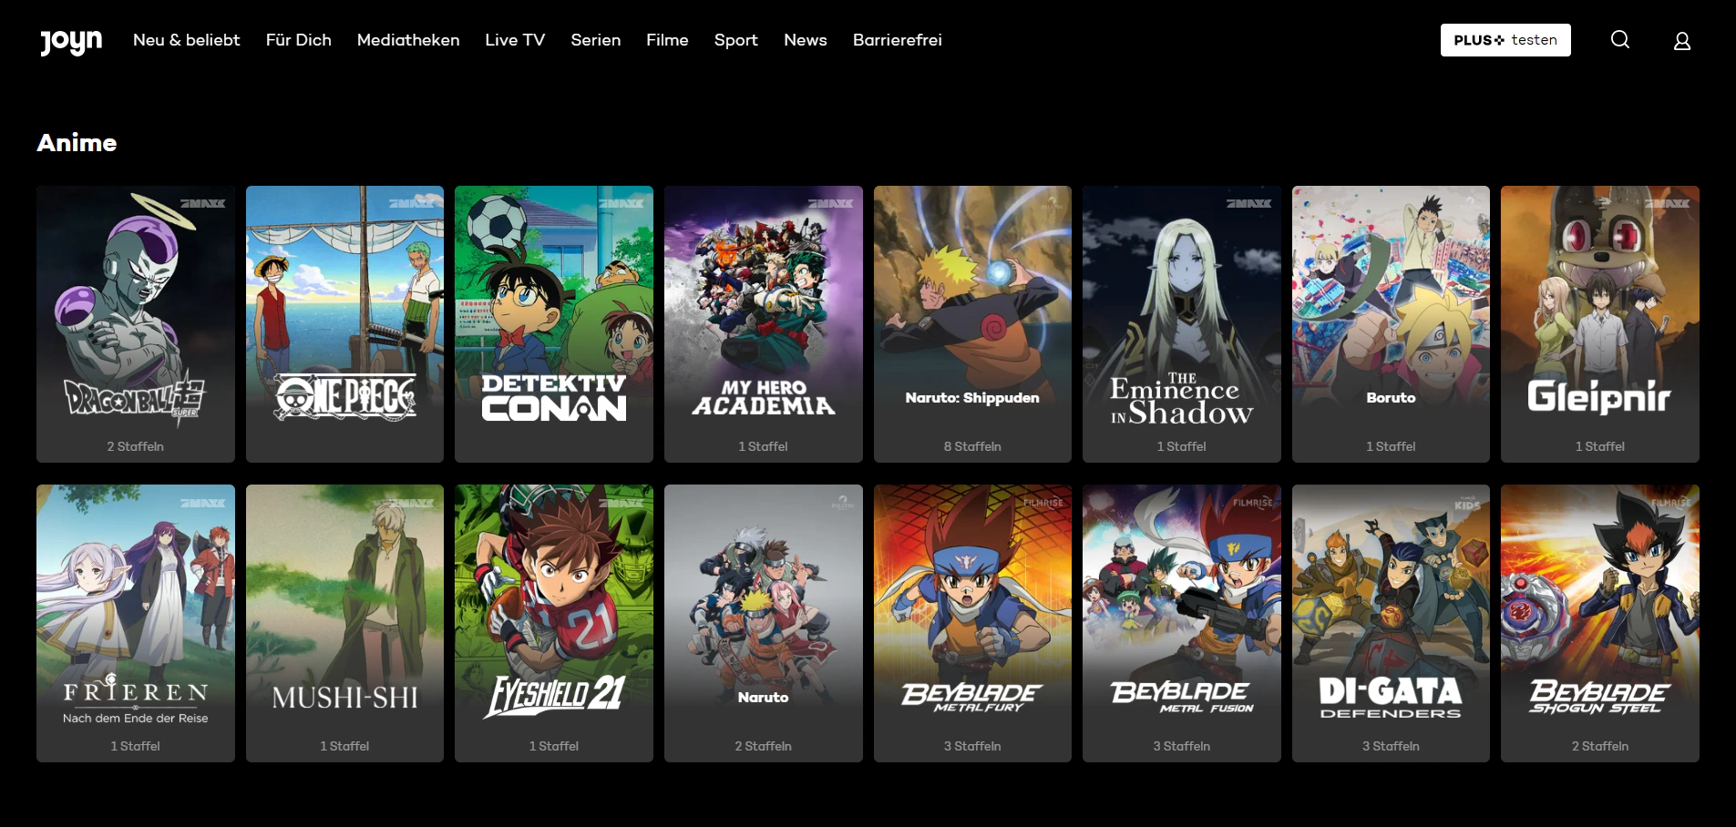The height and width of the screenshot is (827, 1736).
Task: Click the PLUS+ testen button
Action: point(1505,40)
